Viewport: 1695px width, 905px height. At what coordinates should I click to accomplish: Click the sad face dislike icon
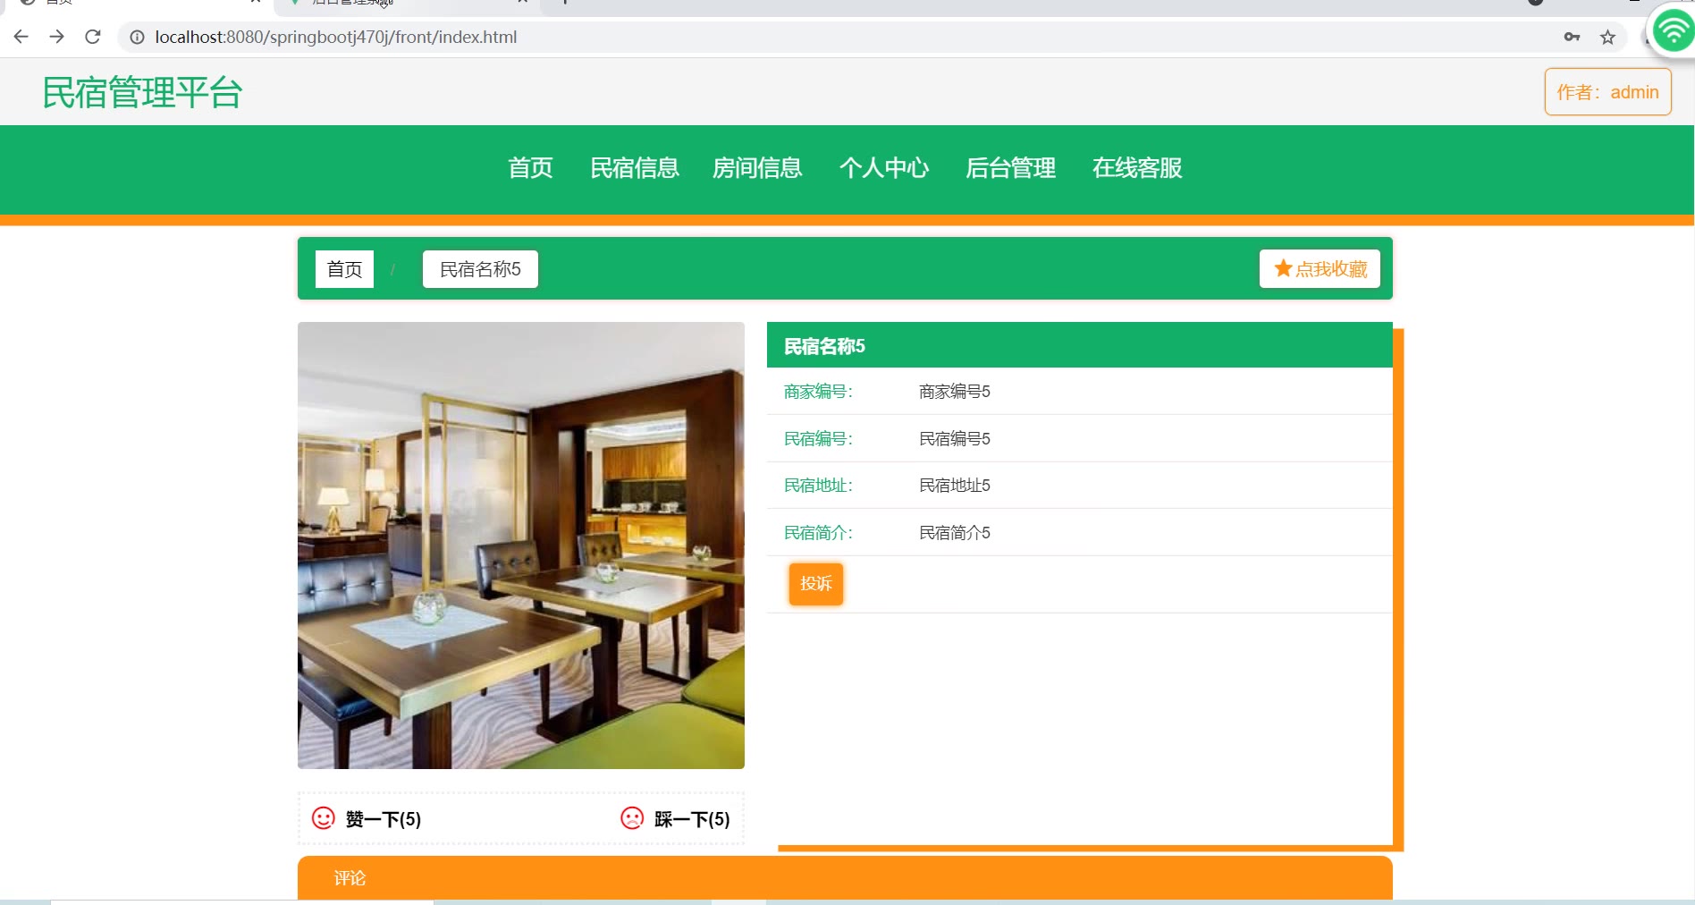pos(632,818)
